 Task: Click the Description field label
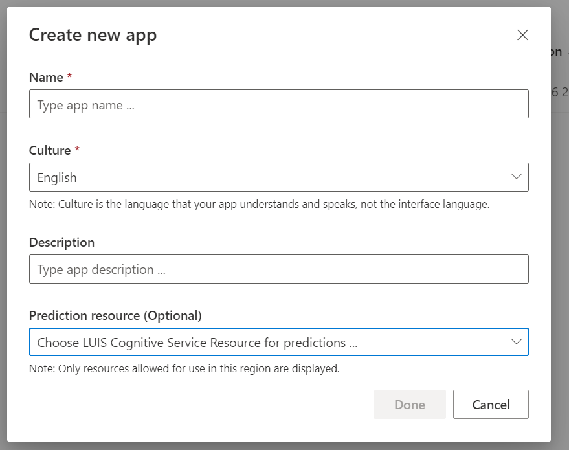pyautogui.click(x=61, y=242)
